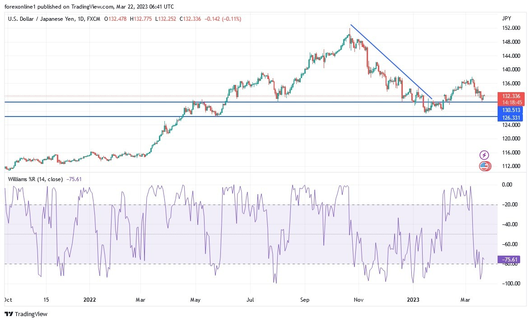Open the US flag economic events icon
This screenshot has height=322, width=531.
tap(484, 166)
